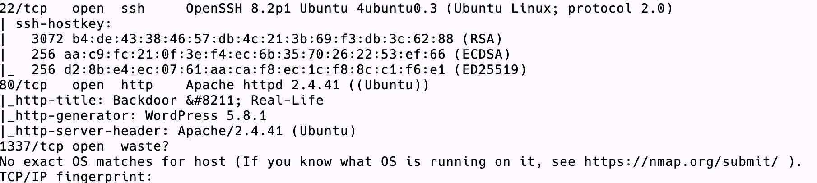The image size is (817, 183).
Task: Click the 'ssh' service name
Action: click(x=133, y=8)
